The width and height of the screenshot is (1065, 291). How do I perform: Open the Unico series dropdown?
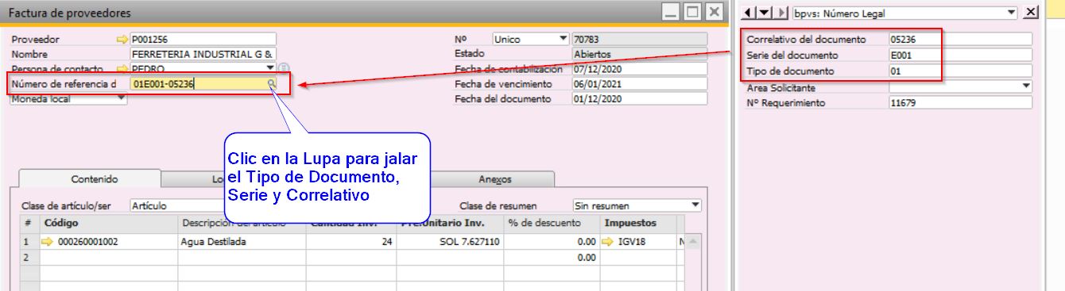tap(563, 38)
